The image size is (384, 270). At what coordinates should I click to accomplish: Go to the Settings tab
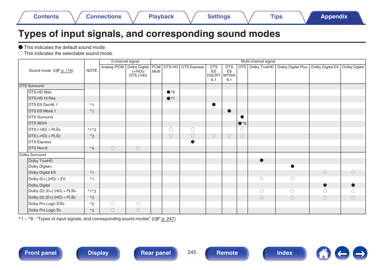pos(219,17)
